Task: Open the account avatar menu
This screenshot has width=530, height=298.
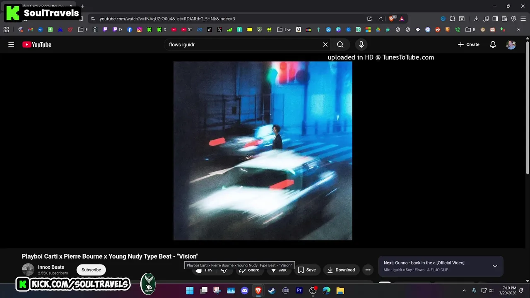Action: (x=511, y=45)
